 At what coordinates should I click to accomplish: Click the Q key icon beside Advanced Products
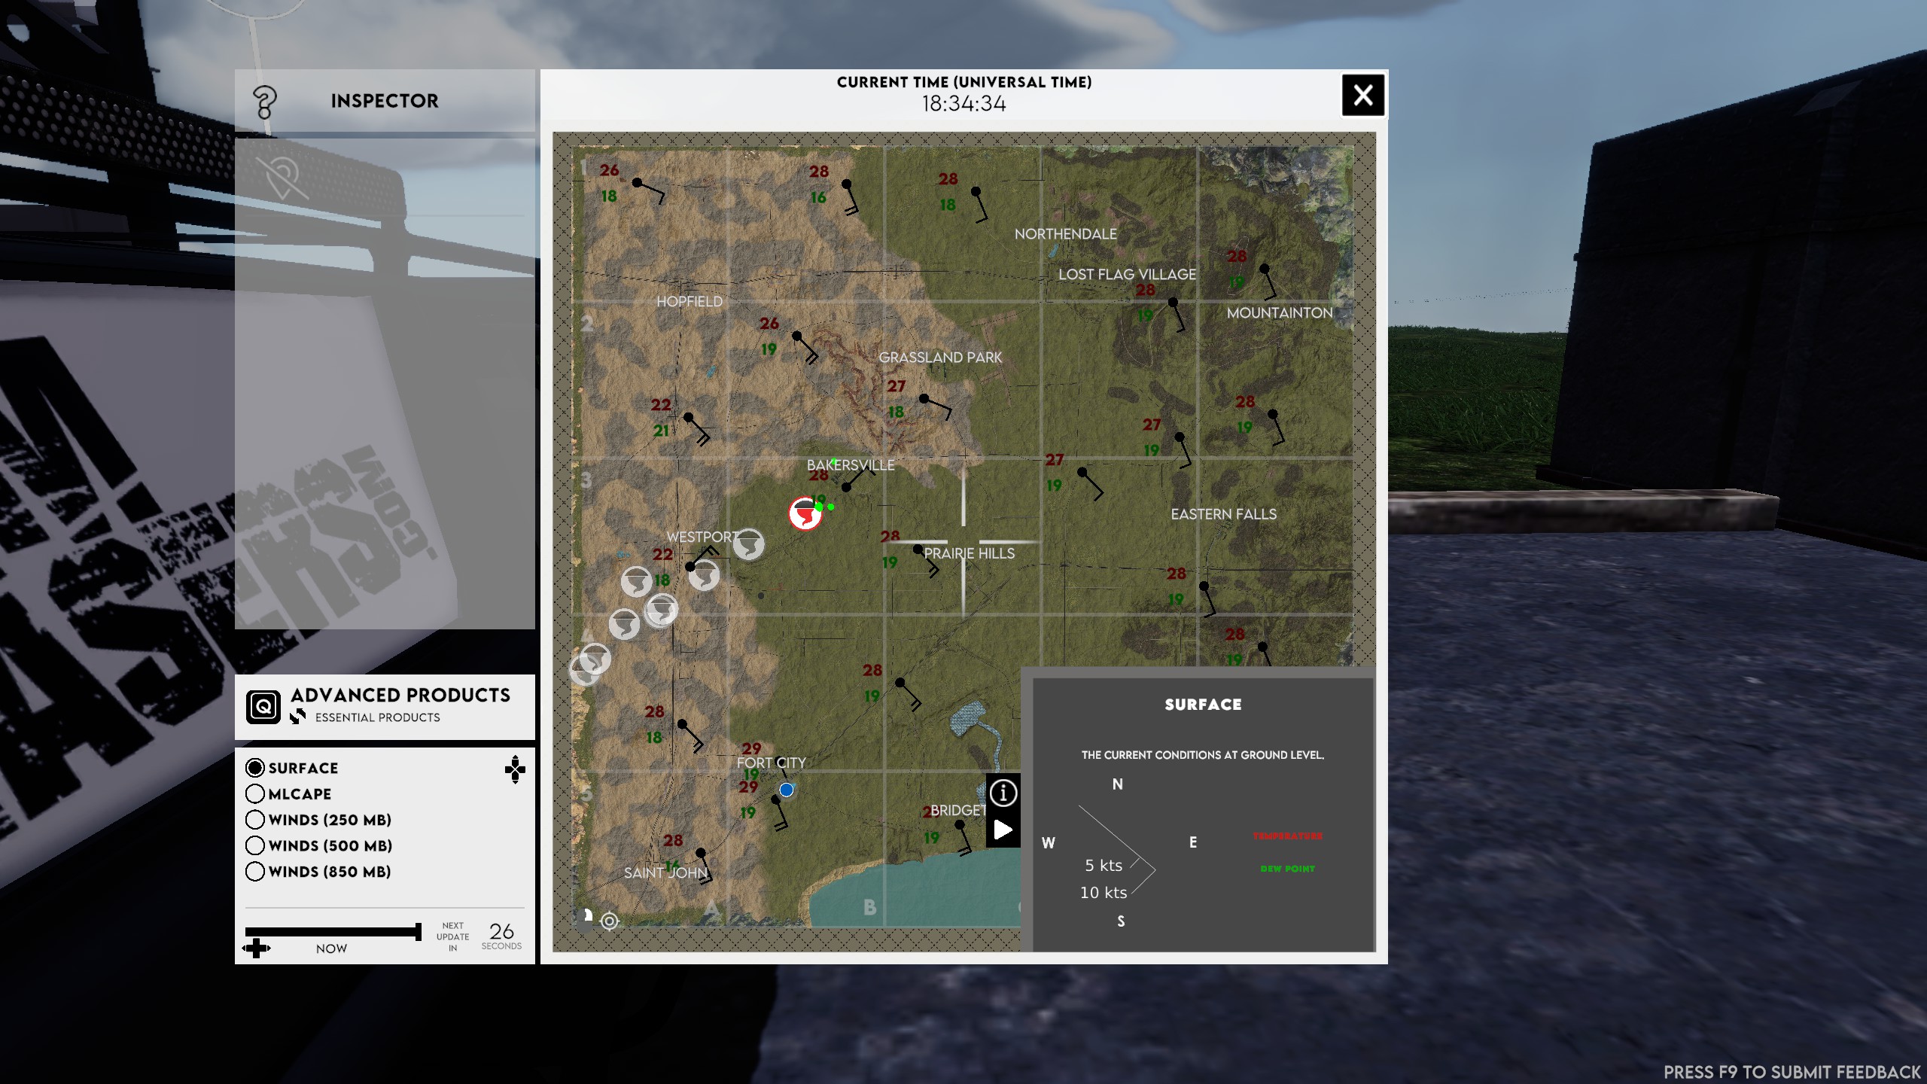(x=263, y=706)
